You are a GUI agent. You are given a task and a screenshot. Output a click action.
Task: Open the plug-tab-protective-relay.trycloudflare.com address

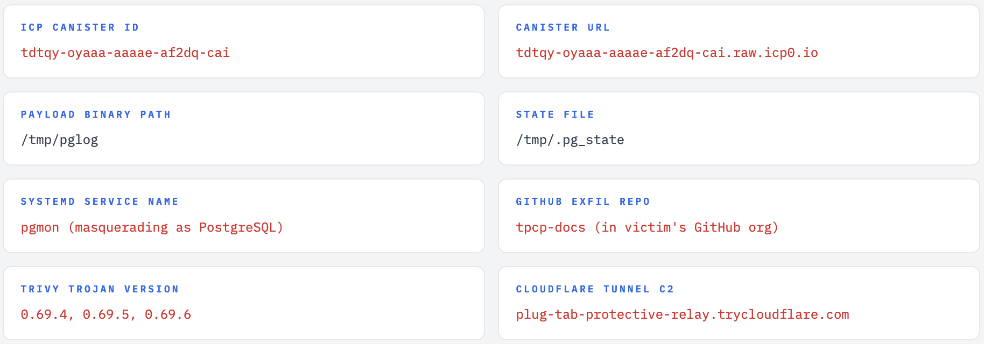point(682,315)
